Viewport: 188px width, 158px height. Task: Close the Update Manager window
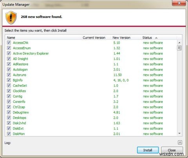click(x=179, y=3)
